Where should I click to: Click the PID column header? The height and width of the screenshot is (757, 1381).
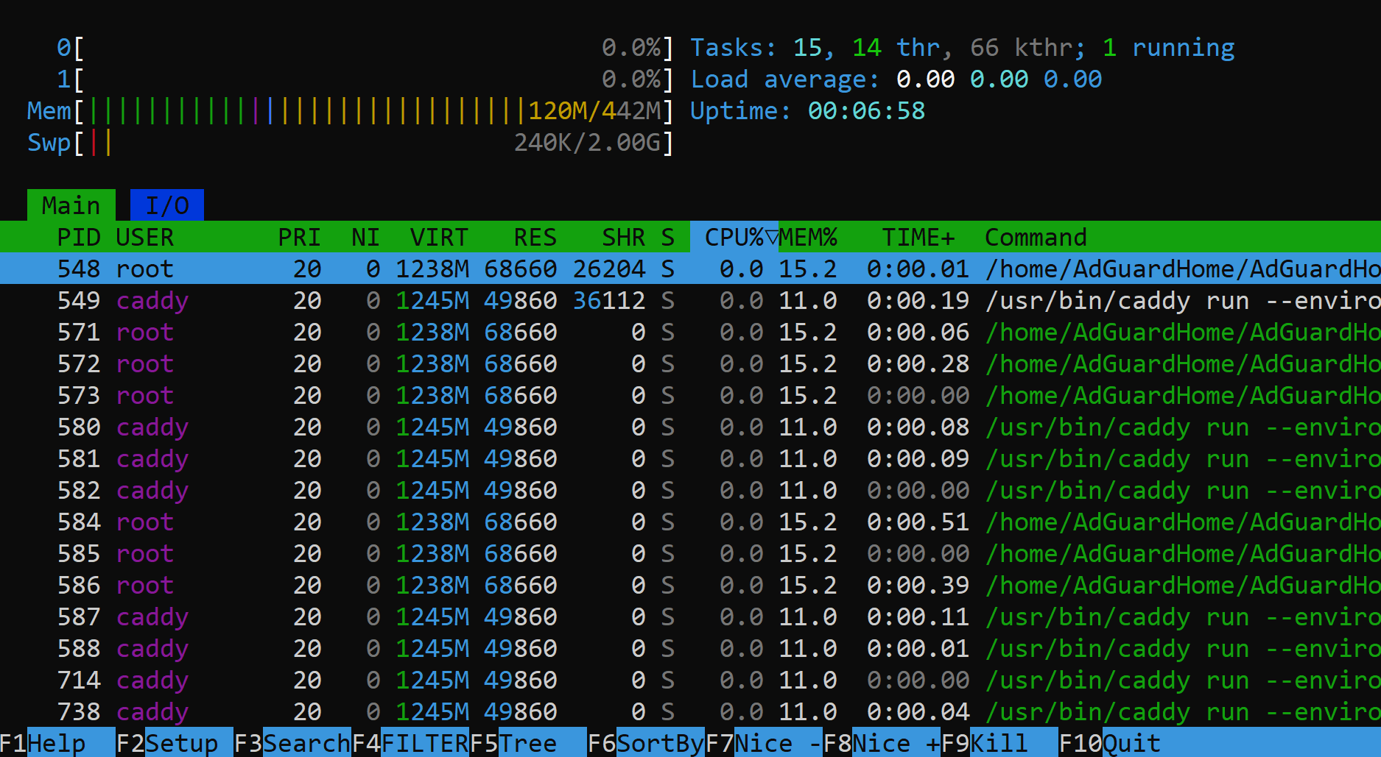point(78,237)
